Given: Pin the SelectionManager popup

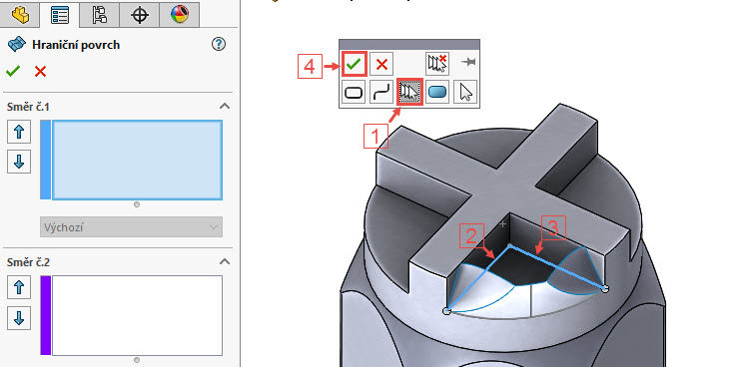Looking at the screenshot, I should [468, 62].
